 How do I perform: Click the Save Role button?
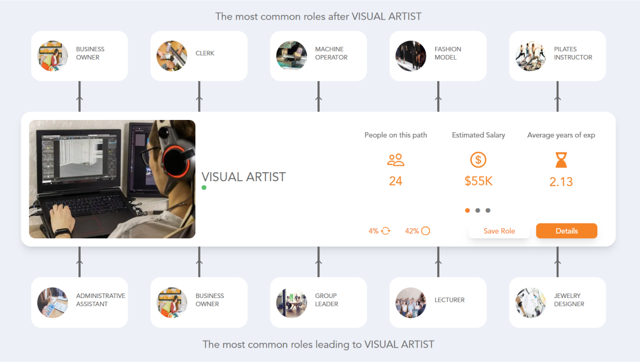[x=499, y=231]
